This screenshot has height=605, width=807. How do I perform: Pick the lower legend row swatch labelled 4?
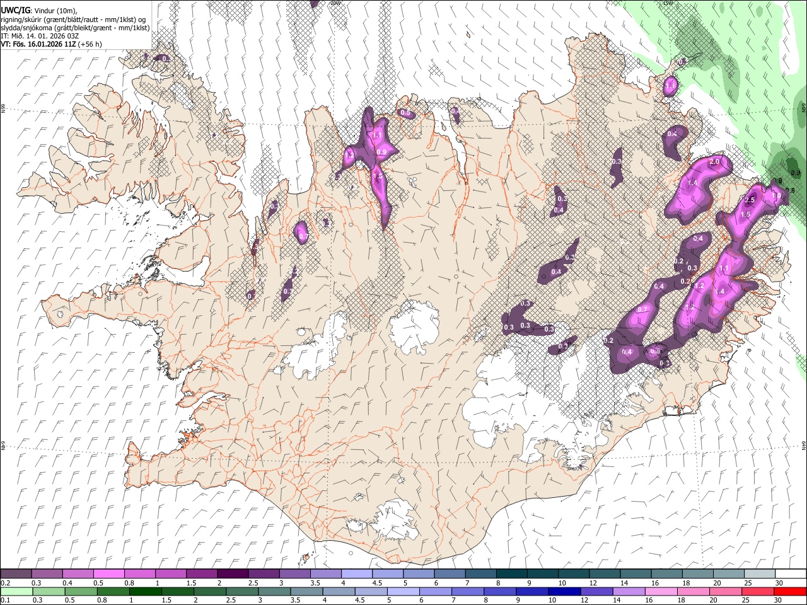[x=338, y=591]
